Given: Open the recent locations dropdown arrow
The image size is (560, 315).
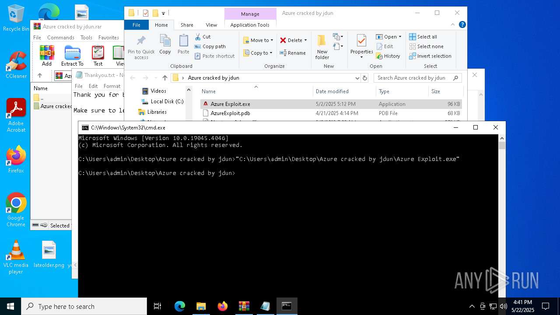Looking at the screenshot, I should click(155, 78).
